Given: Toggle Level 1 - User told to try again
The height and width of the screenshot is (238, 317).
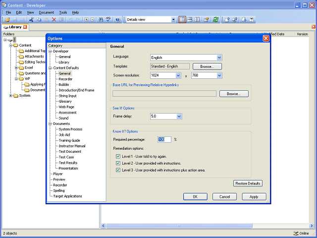Looking at the screenshot, I should tap(118, 157).
